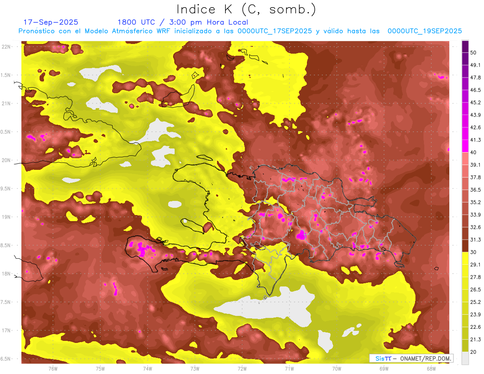
Task: Click the 17N latitude axis label
Action: 6,330
